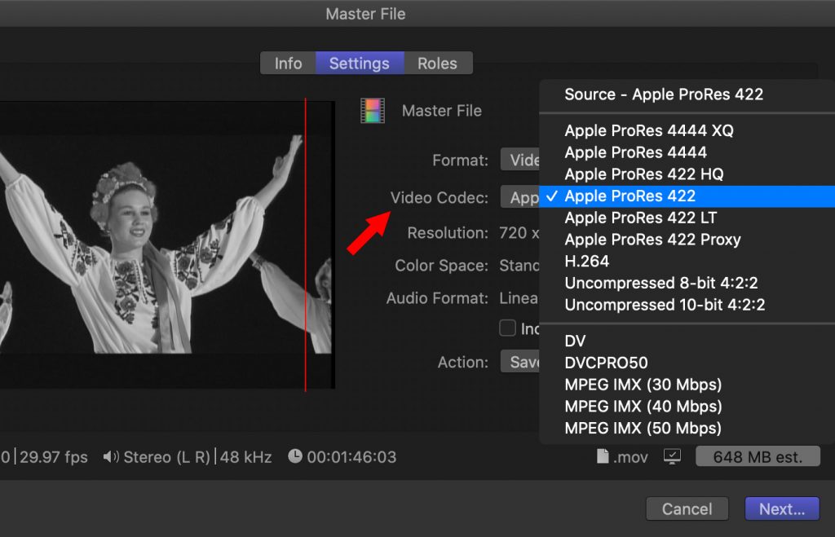Click the clock icon before the duration
This screenshot has width=835, height=537.
pos(294,457)
